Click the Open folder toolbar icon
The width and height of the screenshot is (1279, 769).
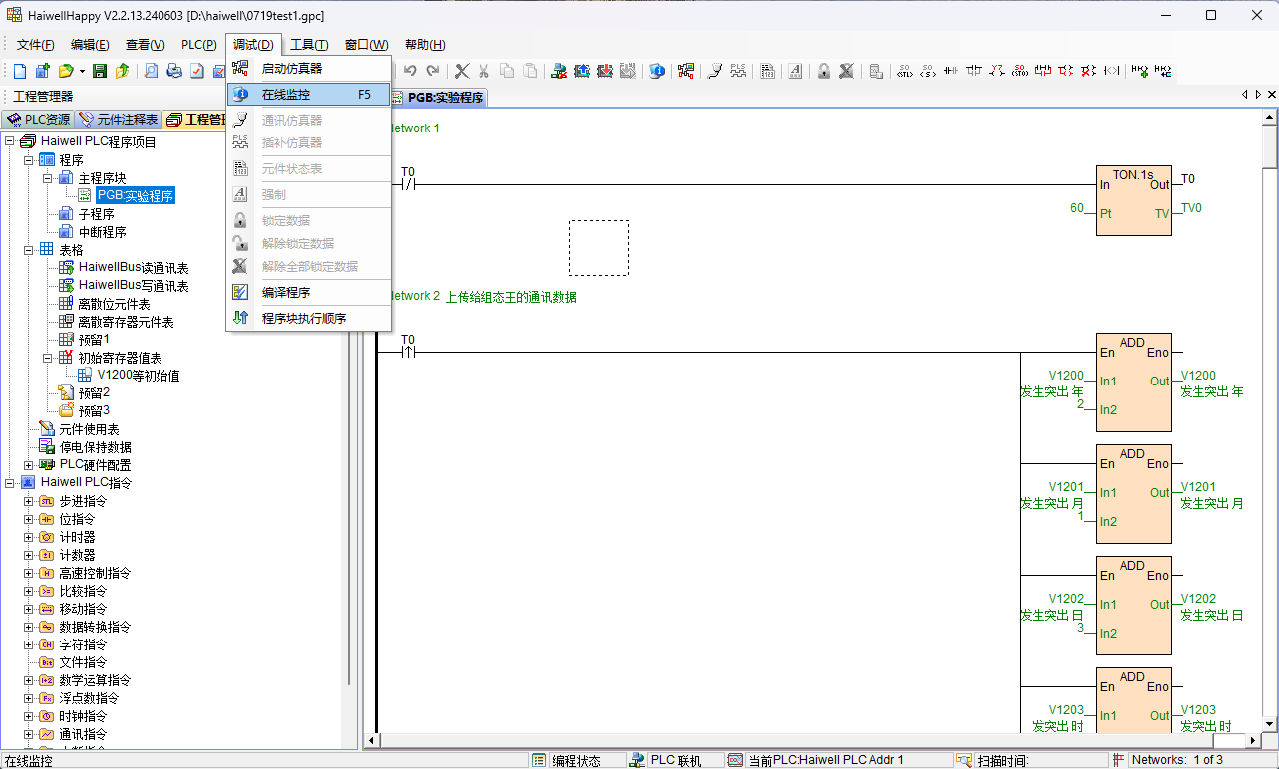pos(65,71)
